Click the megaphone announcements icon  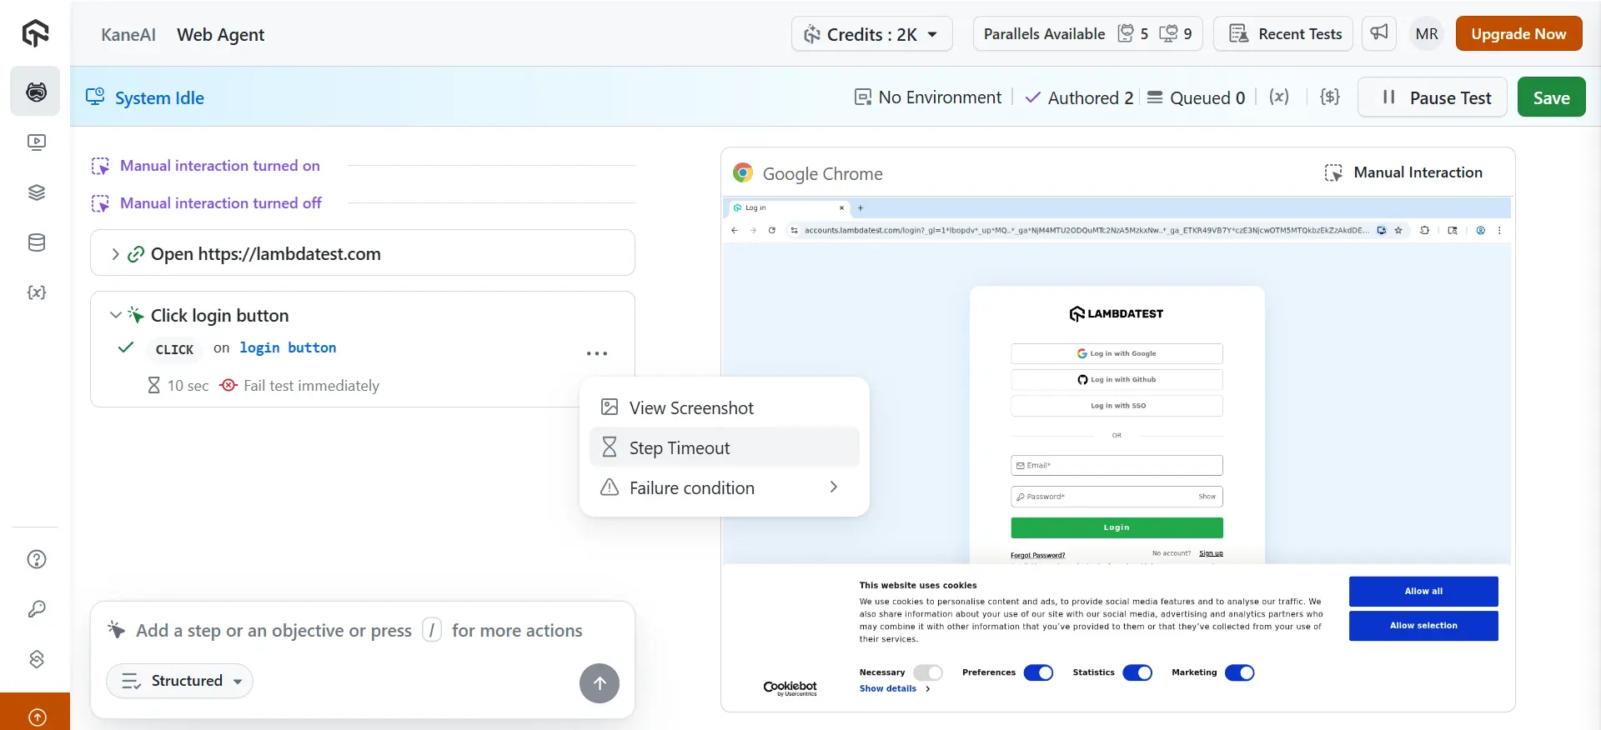click(x=1379, y=33)
